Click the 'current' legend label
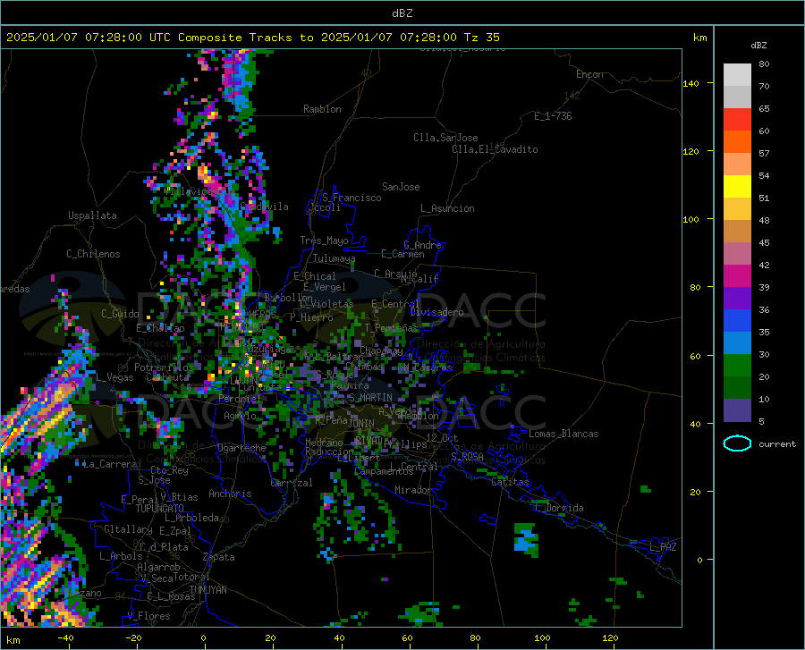 [x=777, y=444]
